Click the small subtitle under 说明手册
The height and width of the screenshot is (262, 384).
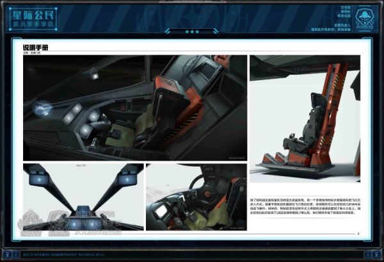30,53
